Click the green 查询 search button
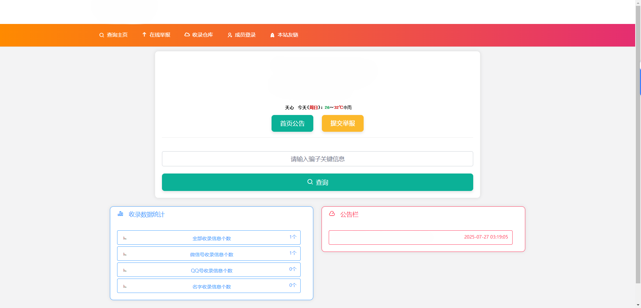This screenshot has width=641, height=308. click(317, 182)
